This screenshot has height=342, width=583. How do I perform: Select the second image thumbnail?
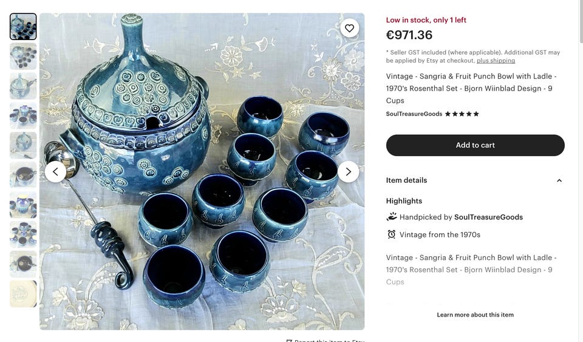tap(23, 56)
